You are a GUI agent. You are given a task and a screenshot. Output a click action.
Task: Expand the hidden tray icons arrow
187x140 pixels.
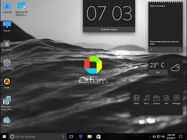pyautogui.click(x=150, y=136)
